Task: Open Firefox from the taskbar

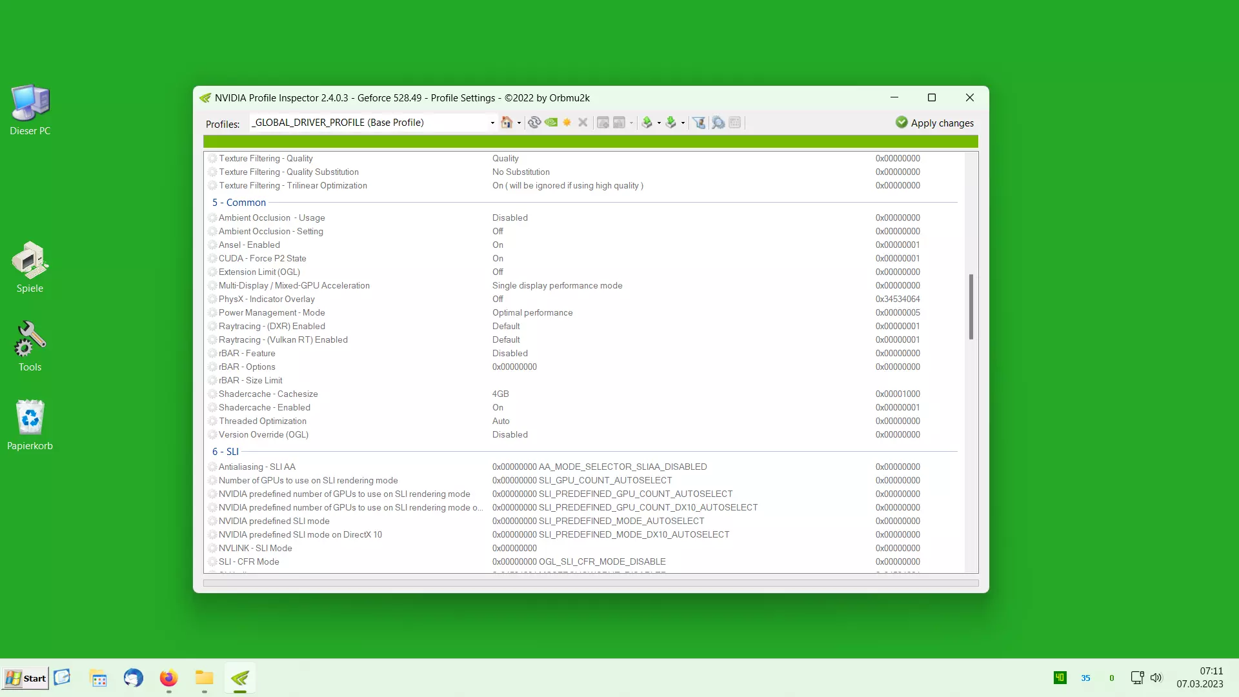Action: coord(169,678)
